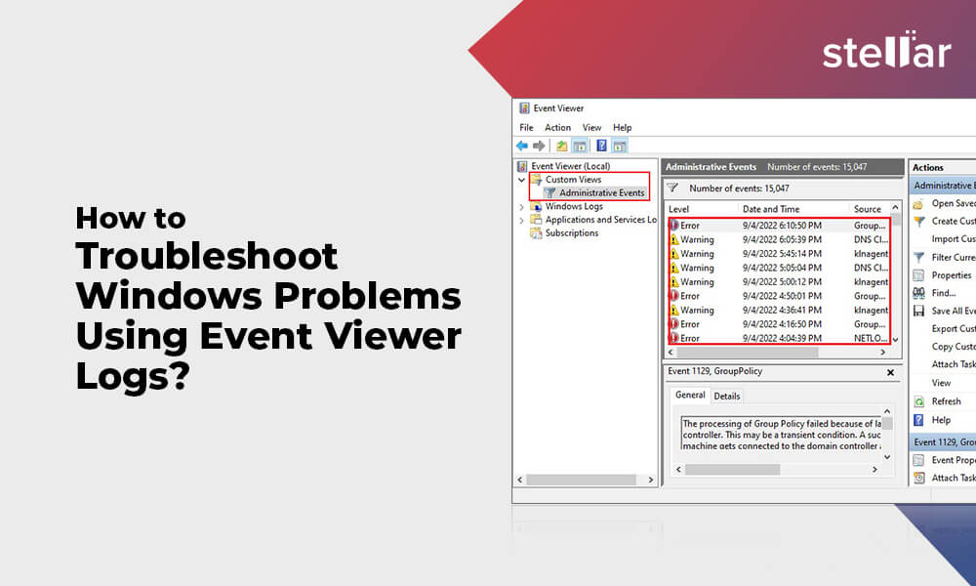This screenshot has width=976, height=586.
Task: Expand the Windows Logs node
Action: pos(520,206)
